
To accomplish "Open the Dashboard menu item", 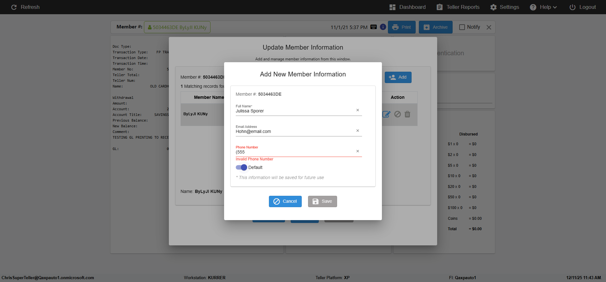I will [x=407, y=7].
